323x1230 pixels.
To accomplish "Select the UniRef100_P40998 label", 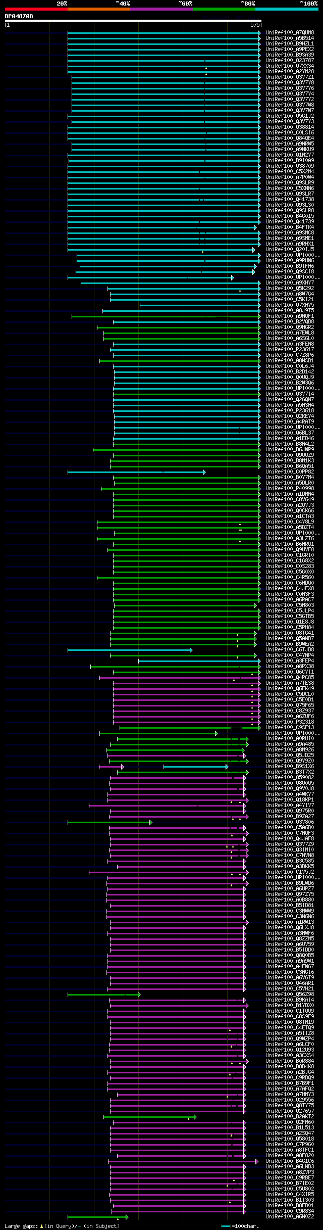I will tap(290, 489).
